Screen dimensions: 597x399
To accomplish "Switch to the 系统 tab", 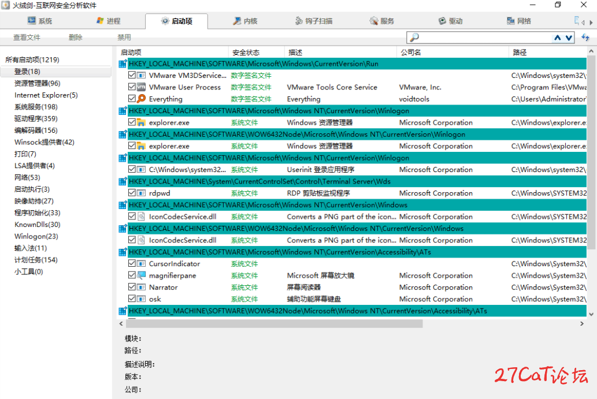I will (x=40, y=21).
